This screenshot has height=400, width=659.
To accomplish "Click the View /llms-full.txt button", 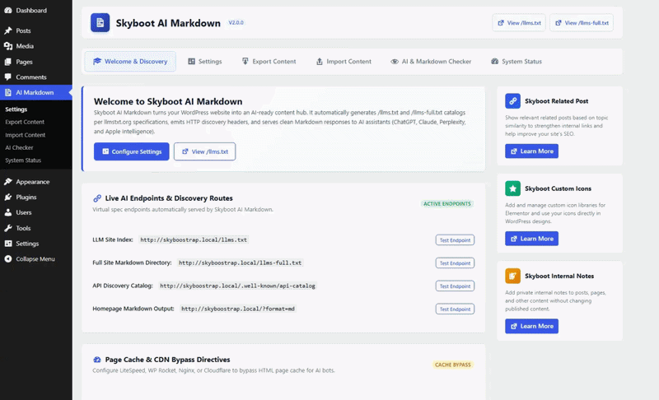I will 582,23.
